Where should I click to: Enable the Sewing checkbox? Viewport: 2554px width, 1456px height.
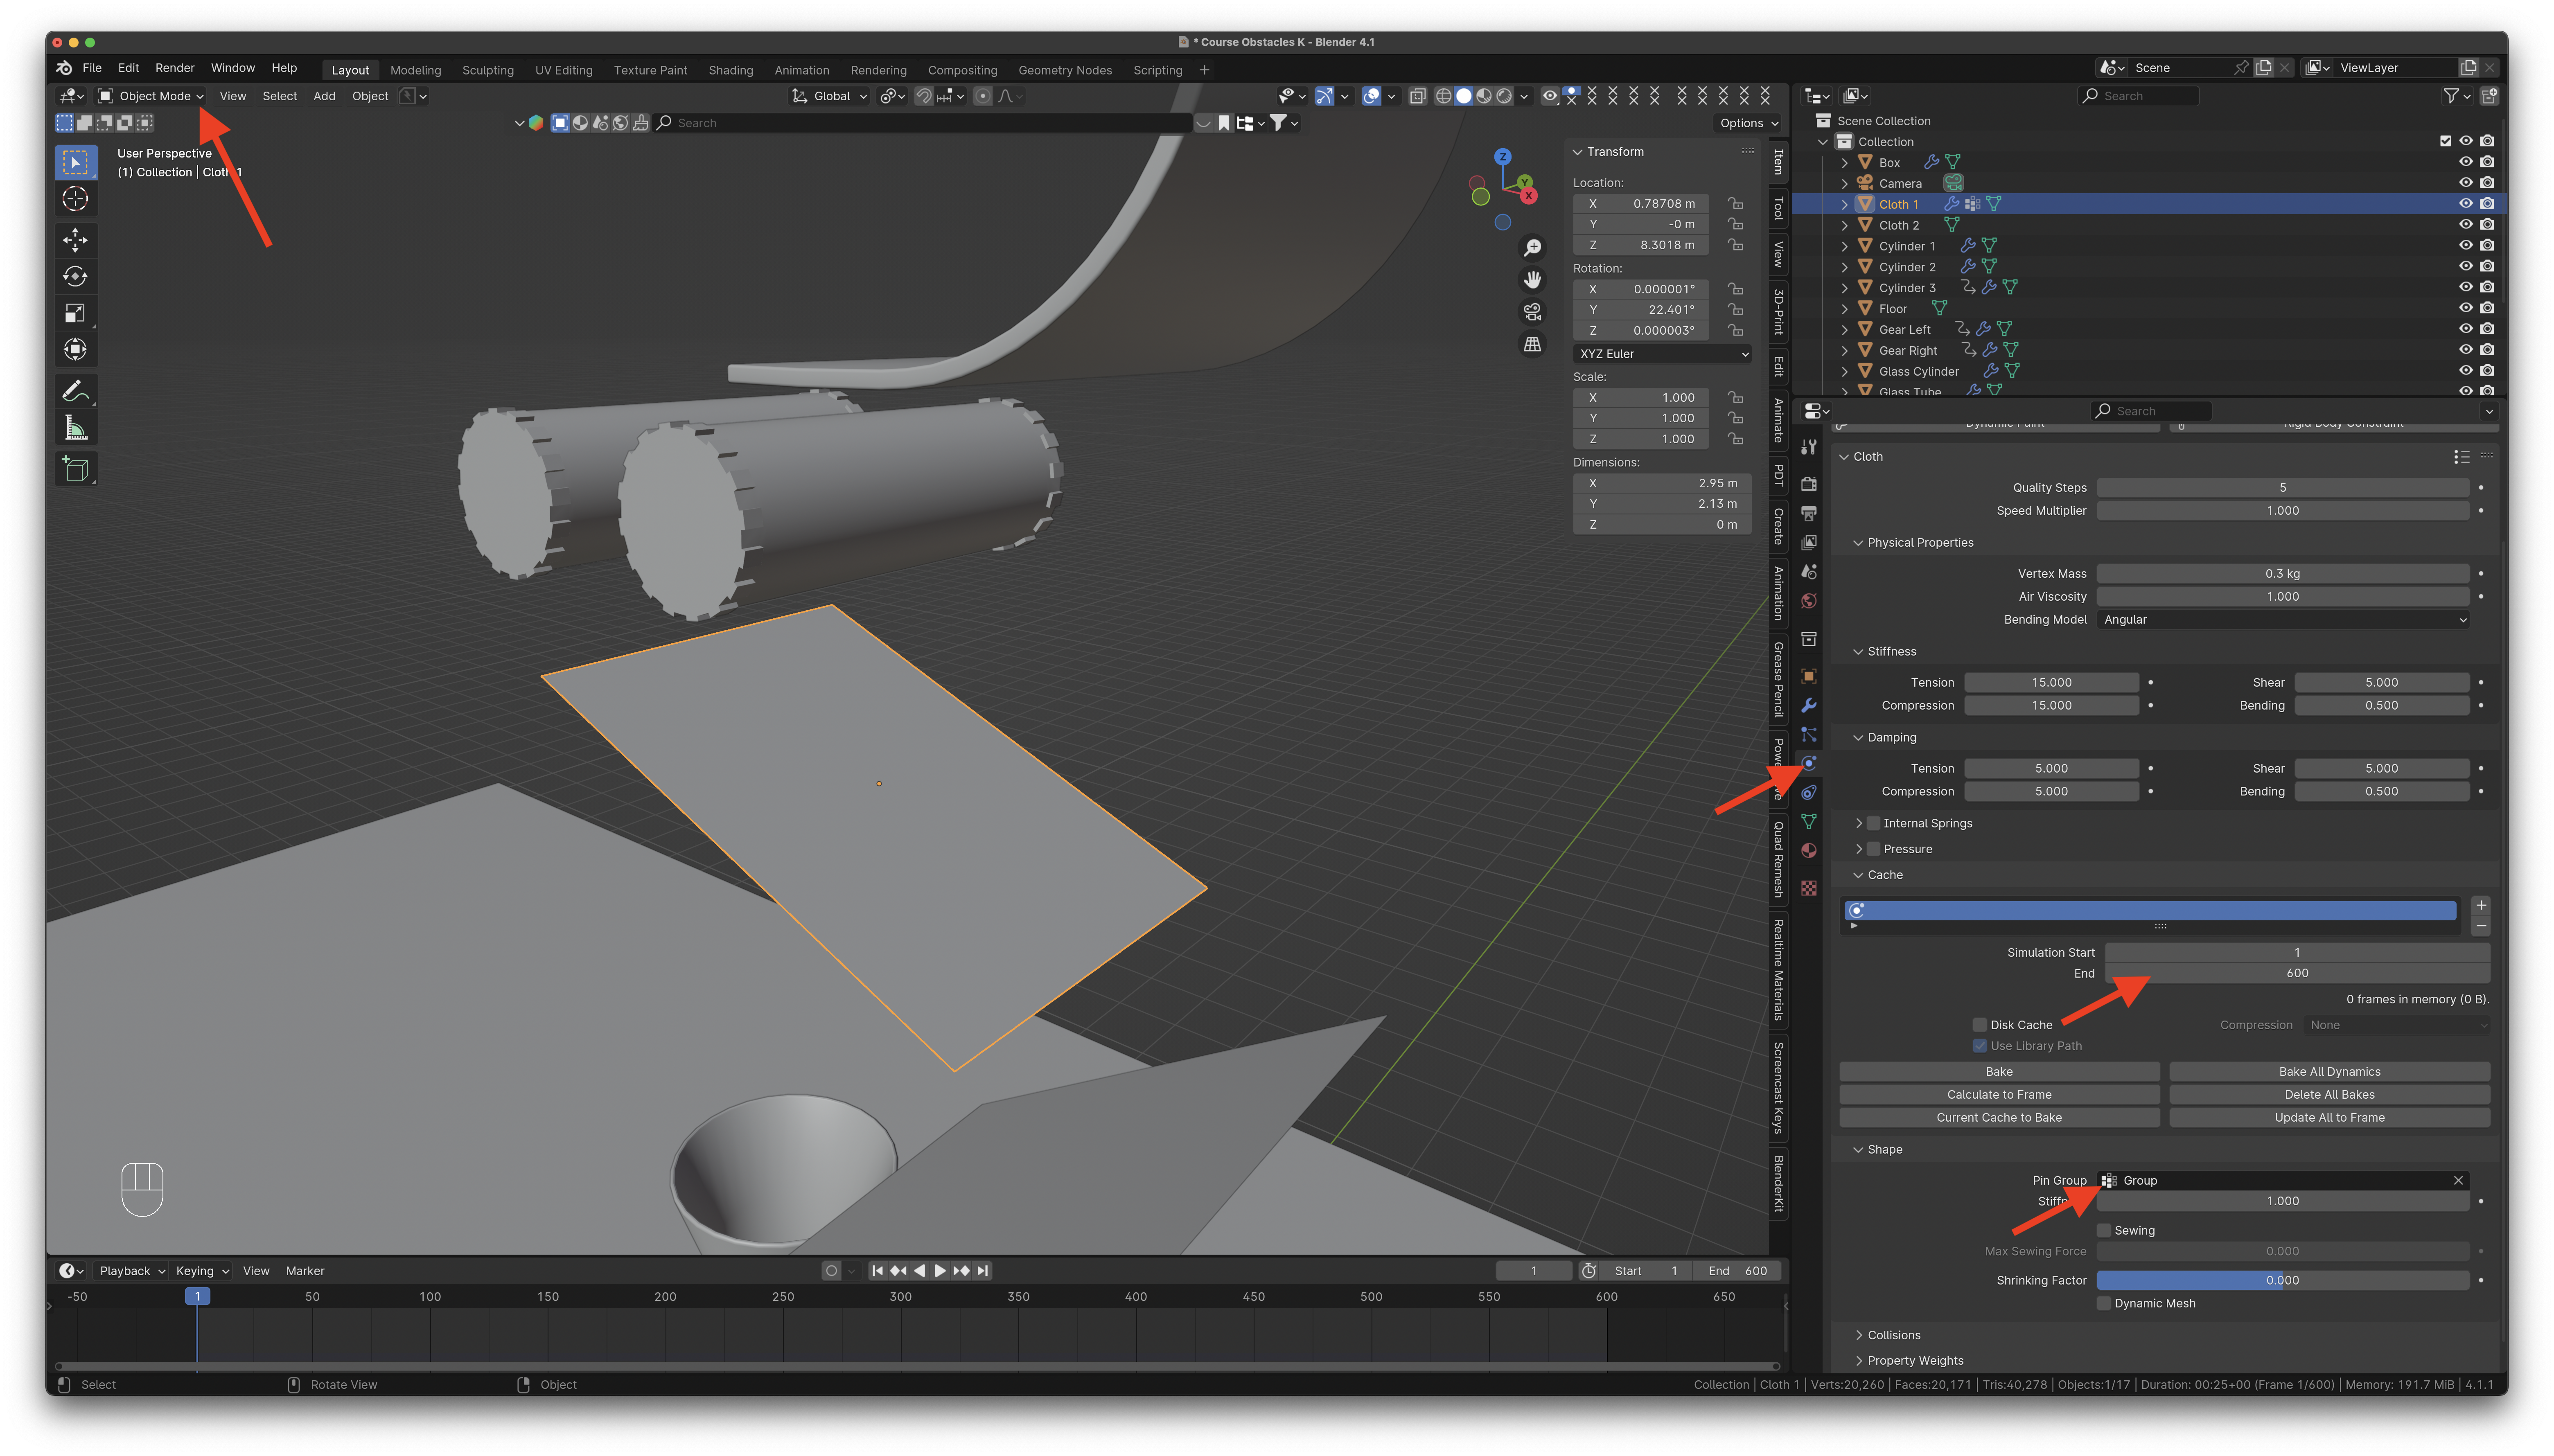coord(2104,1230)
